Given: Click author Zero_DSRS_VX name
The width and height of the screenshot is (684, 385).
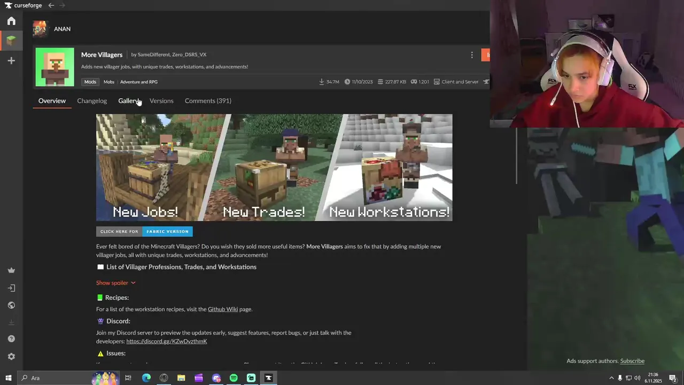Looking at the screenshot, I should point(189,55).
